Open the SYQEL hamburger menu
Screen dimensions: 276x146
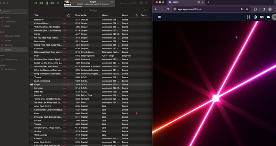(x=159, y=17)
